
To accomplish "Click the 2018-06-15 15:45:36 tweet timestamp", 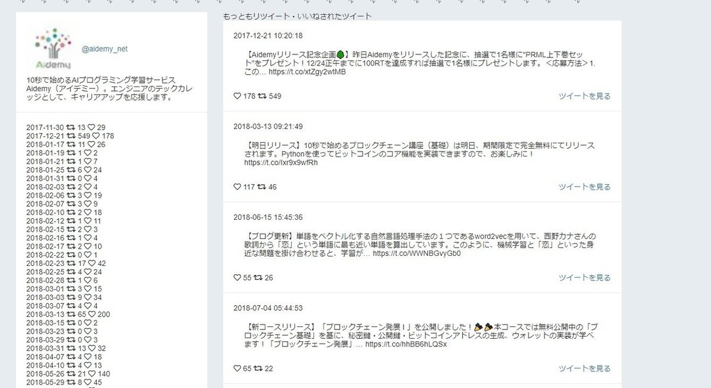I will 268,217.
